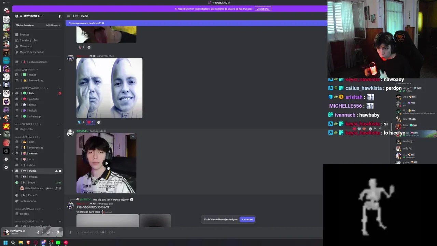The image size is (437, 246).
Task: Open the actualizaciones channel
Action: (38, 62)
